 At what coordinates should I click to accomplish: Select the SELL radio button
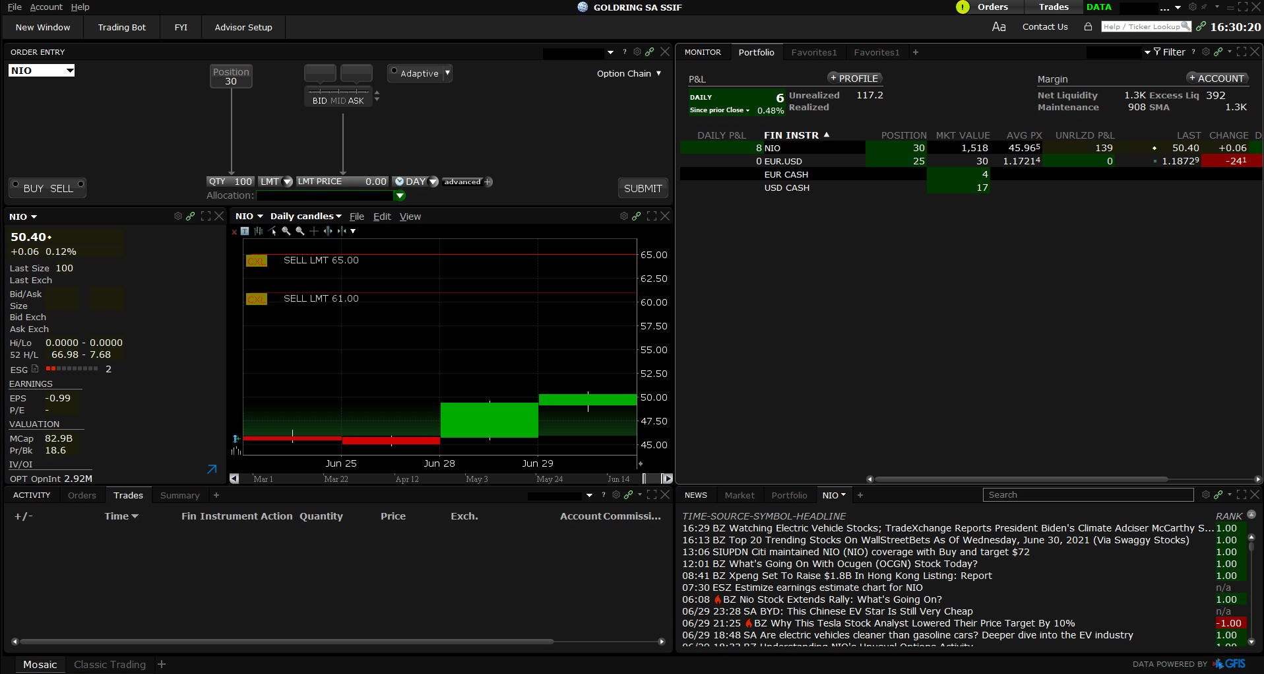pyautogui.click(x=80, y=184)
